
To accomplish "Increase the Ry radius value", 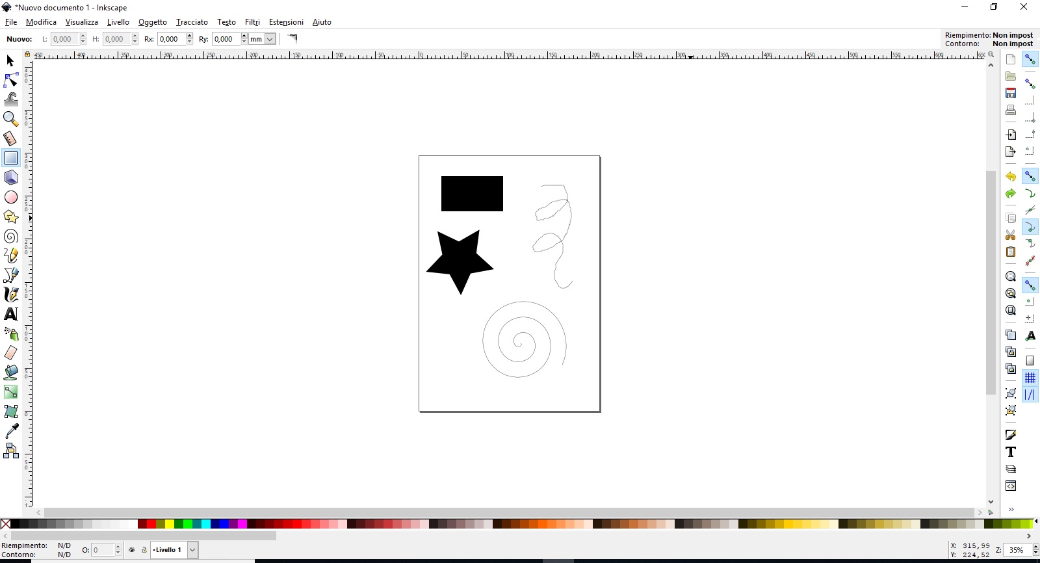I will pyautogui.click(x=244, y=36).
